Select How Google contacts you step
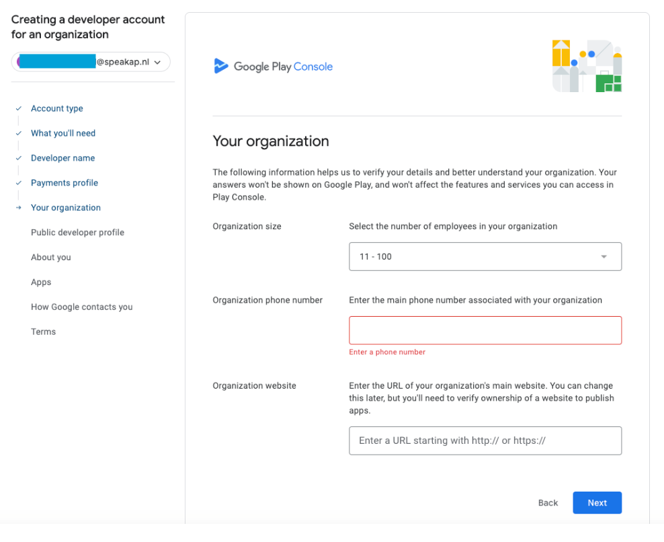The image size is (664, 542). [82, 307]
